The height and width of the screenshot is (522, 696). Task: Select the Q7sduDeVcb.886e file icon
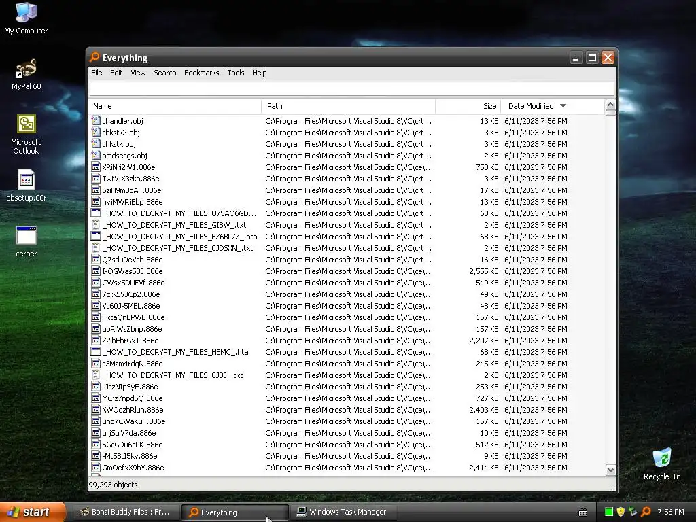coord(95,259)
